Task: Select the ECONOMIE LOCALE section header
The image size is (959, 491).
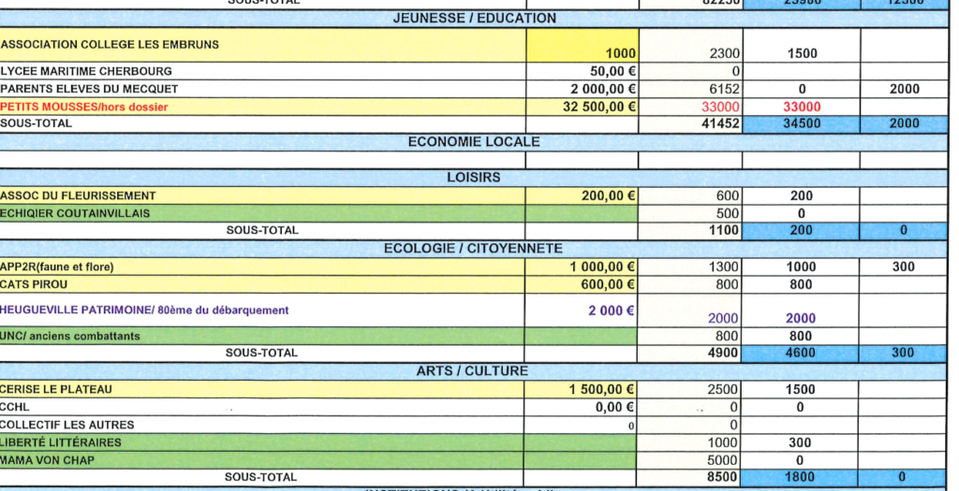Action: pos(474,142)
